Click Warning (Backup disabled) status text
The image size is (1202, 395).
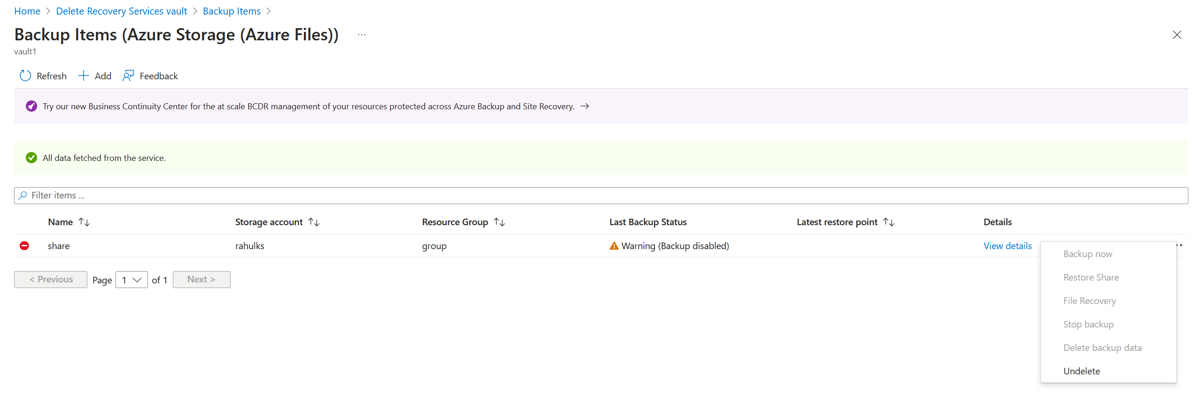(675, 246)
